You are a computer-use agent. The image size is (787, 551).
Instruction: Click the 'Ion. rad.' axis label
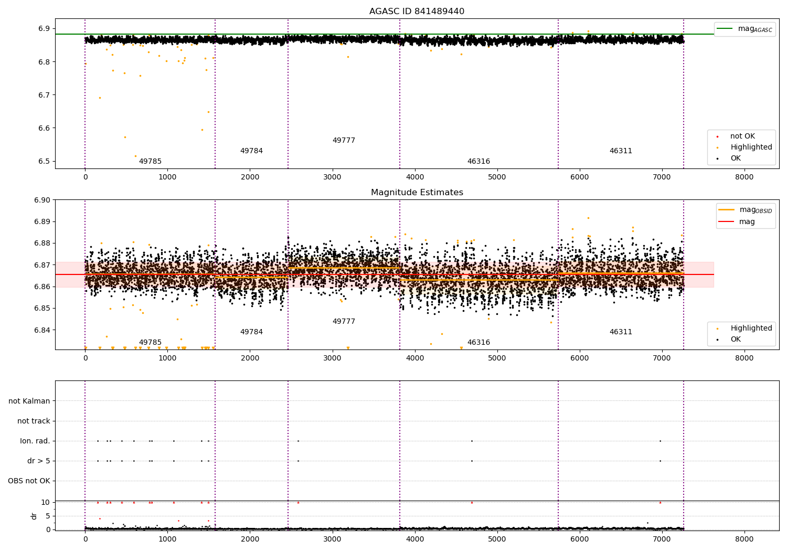click(35, 441)
